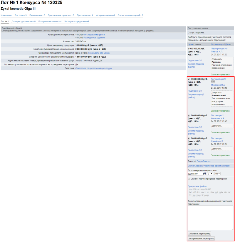Open the Статистика посещений - 8 tab
The image size is (235, 242).
pyautogui.click(x=130, y=15)
